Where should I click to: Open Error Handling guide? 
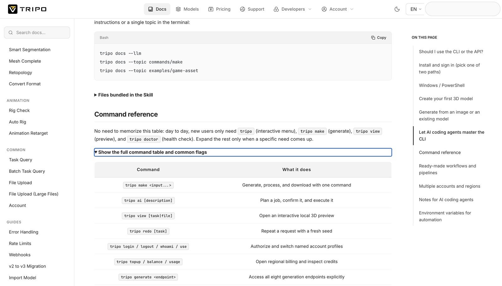(24, 232)
